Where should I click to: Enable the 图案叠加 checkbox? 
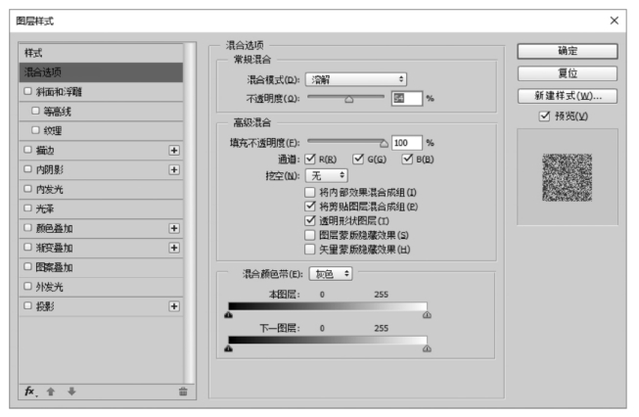27,266
